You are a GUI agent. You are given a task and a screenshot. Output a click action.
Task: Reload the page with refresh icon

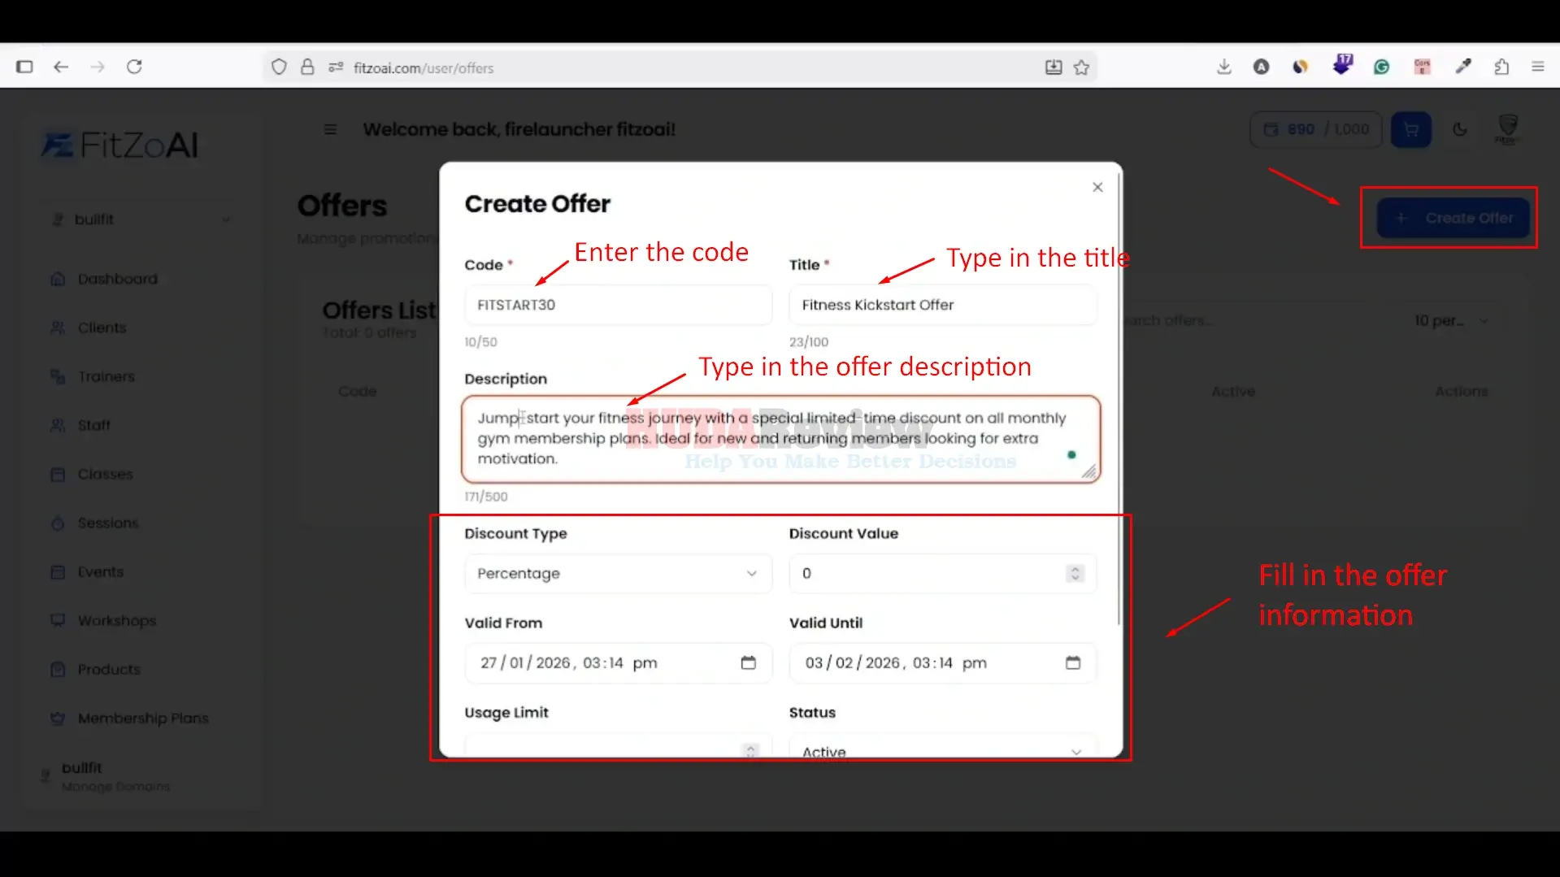(135, 67)
